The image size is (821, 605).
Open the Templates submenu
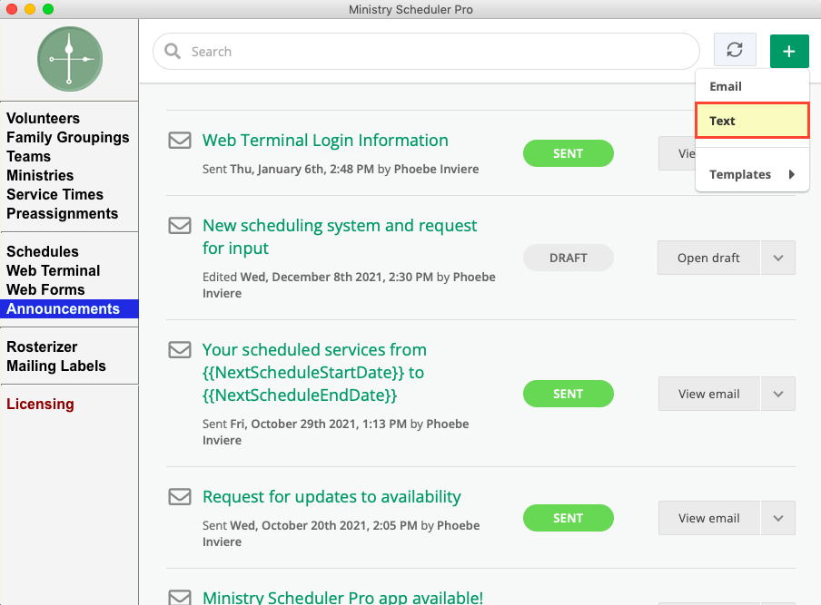(x=751, y=174)
